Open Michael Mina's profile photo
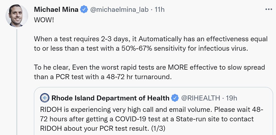 click(x=17, y=16)
